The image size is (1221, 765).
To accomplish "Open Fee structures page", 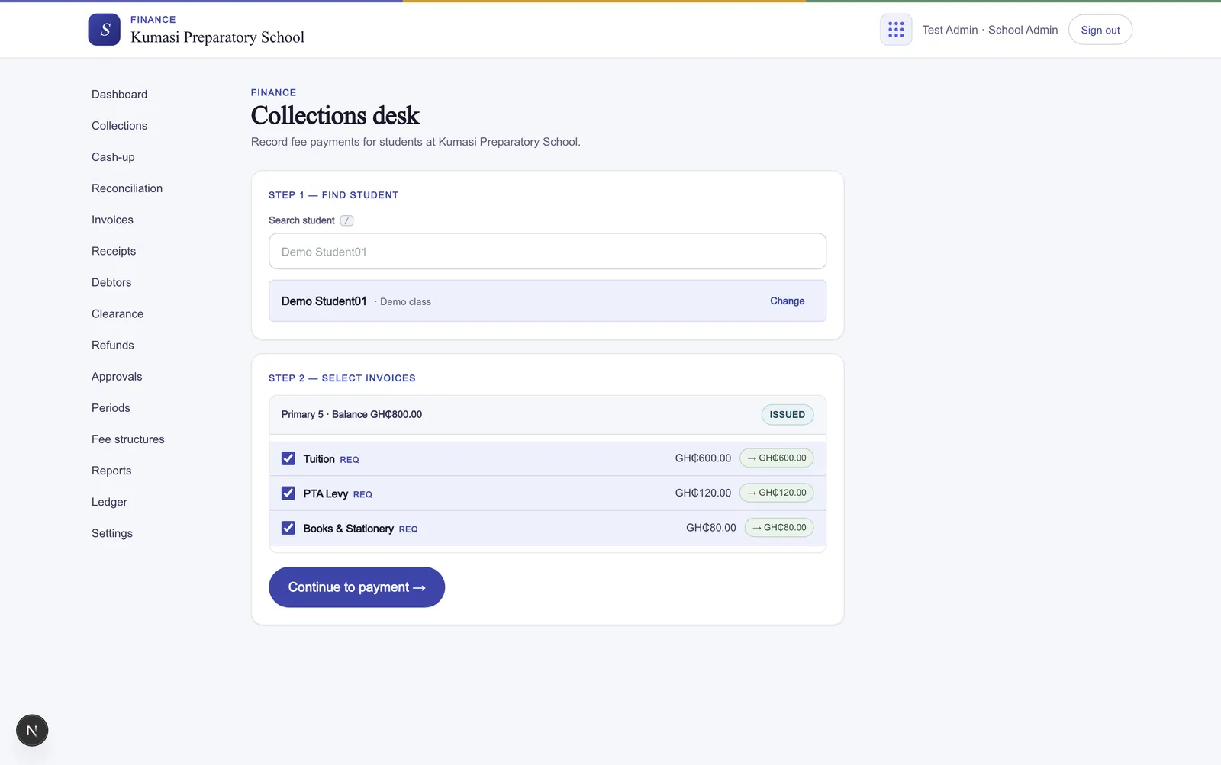I will coord(128,439).
